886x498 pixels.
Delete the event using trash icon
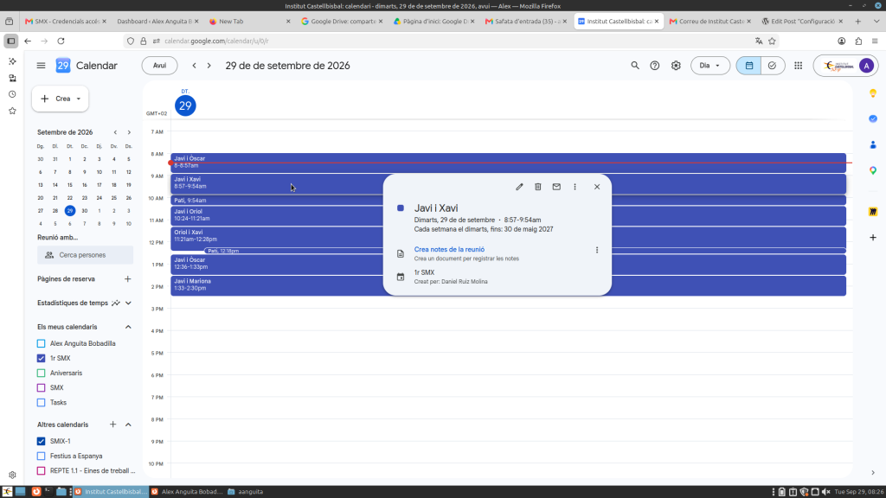pos(538,187)
